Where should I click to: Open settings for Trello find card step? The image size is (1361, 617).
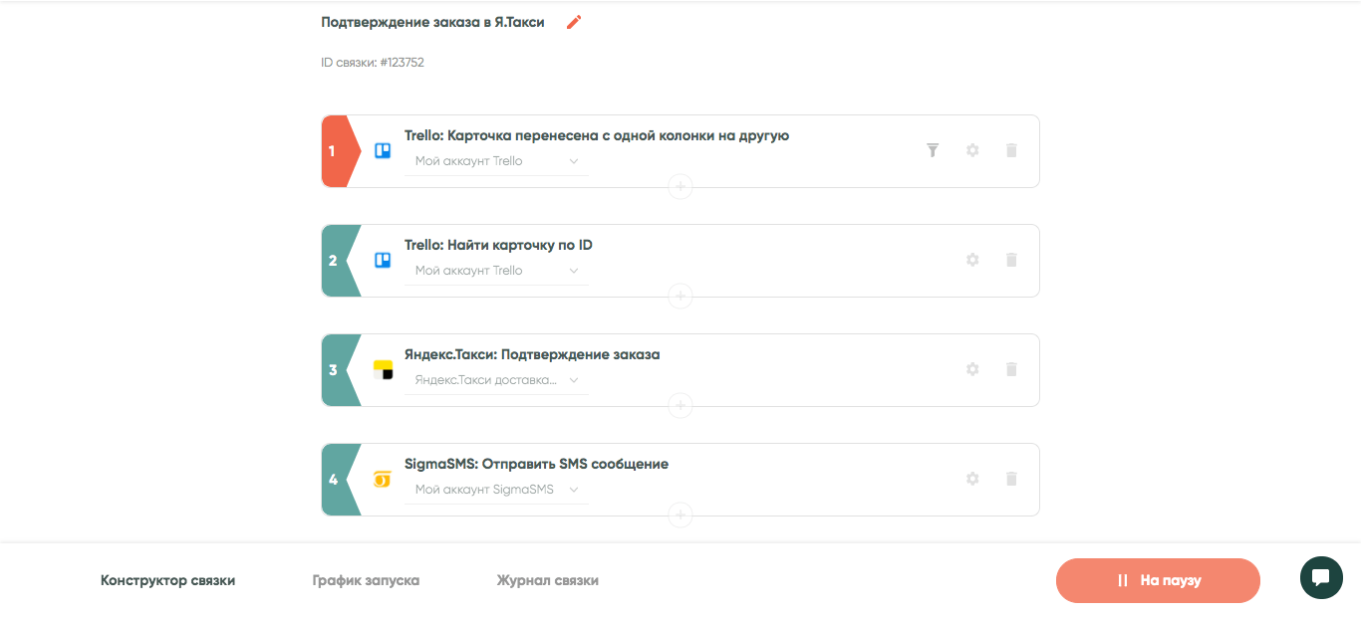coord(972,260)
